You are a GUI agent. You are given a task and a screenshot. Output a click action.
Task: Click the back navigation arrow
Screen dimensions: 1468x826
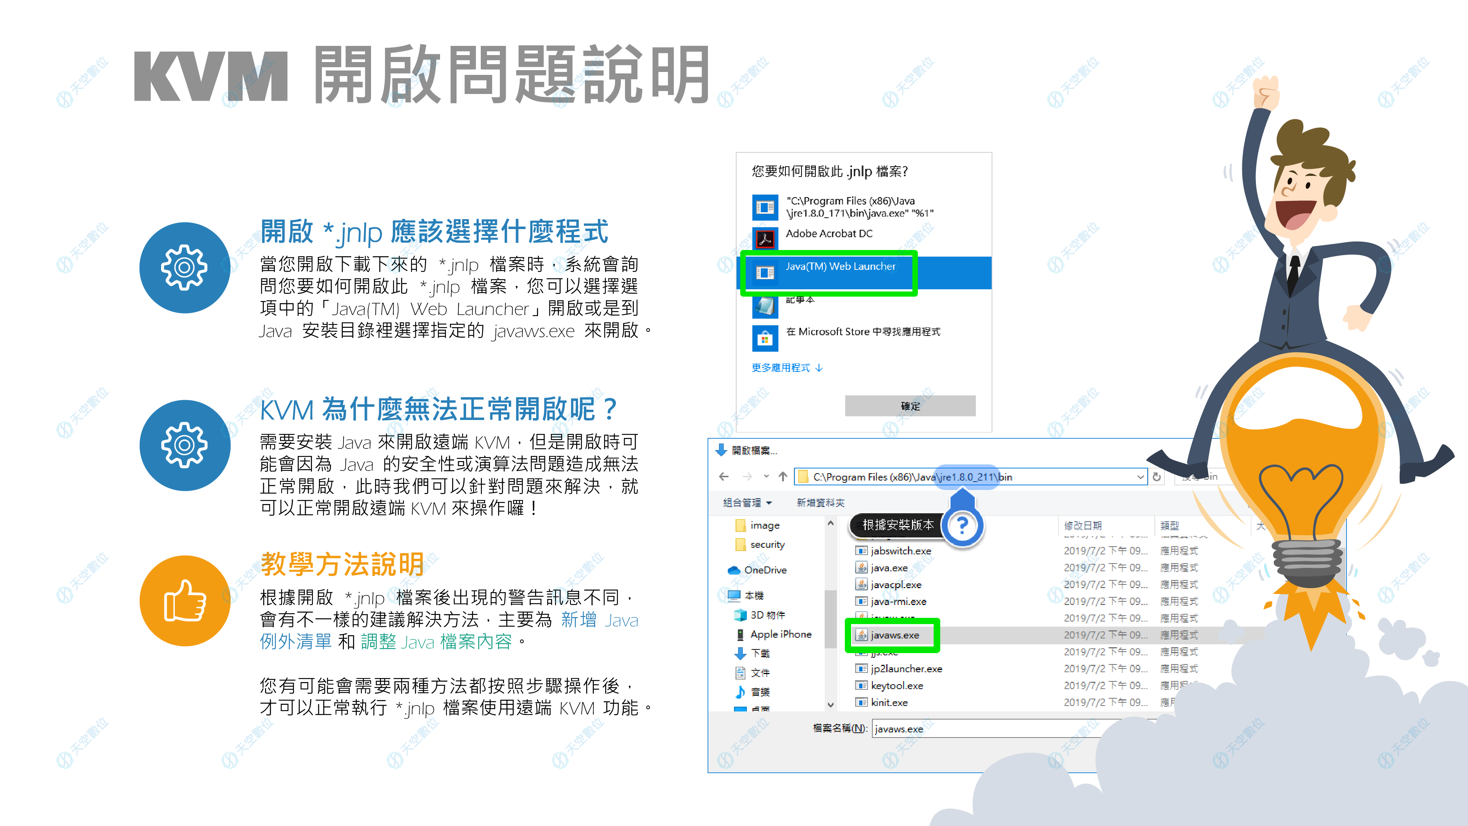[724, 477]
